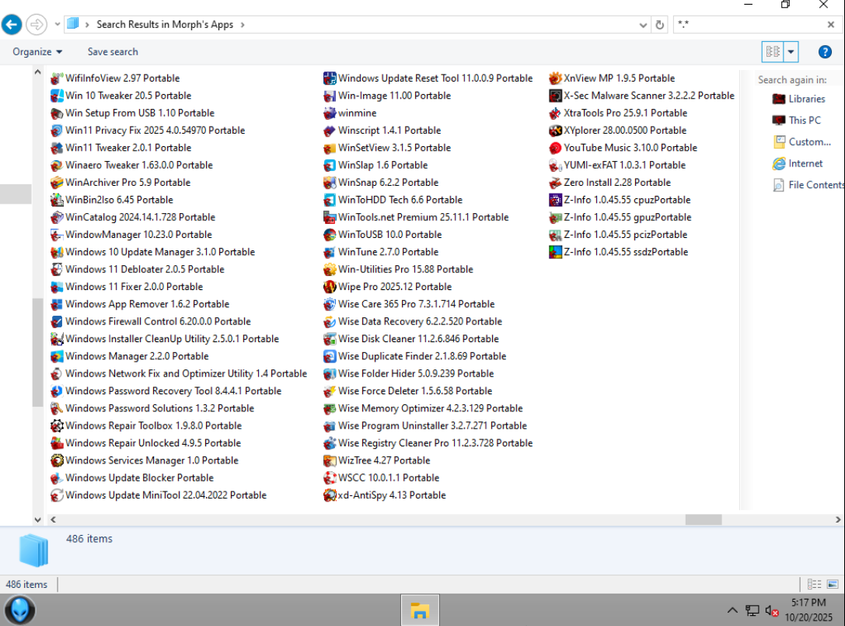
Task: Select the Wise Care 365 Pro icon
Action: coord(330,304)
